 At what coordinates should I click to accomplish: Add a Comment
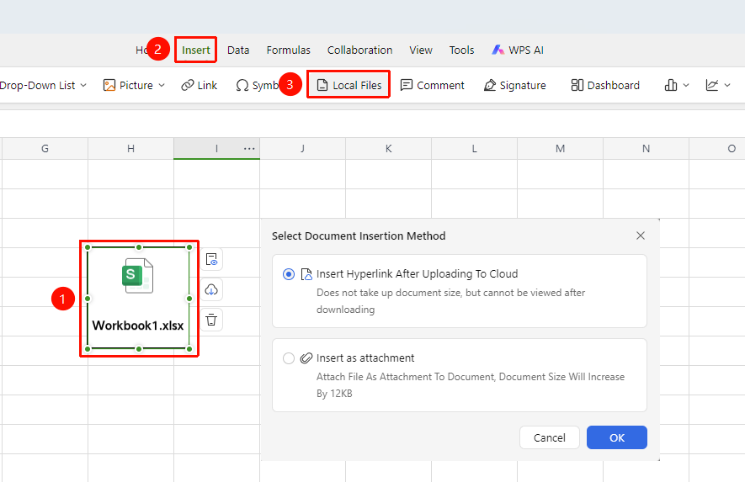pyautogui.click(x=433, y=86)
